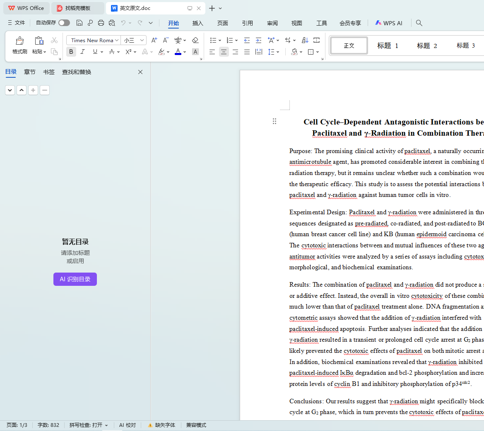Screen dimensions: 484x431
Task: Click the export to PDF icon
Action: point(90,23)
